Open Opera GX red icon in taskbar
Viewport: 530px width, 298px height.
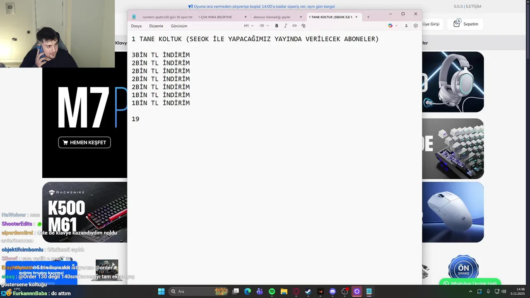click(296, 291)
